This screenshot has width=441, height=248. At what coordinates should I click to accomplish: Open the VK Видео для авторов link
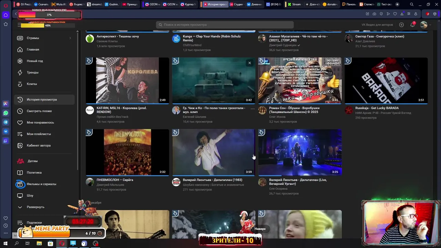coord(377,25)
